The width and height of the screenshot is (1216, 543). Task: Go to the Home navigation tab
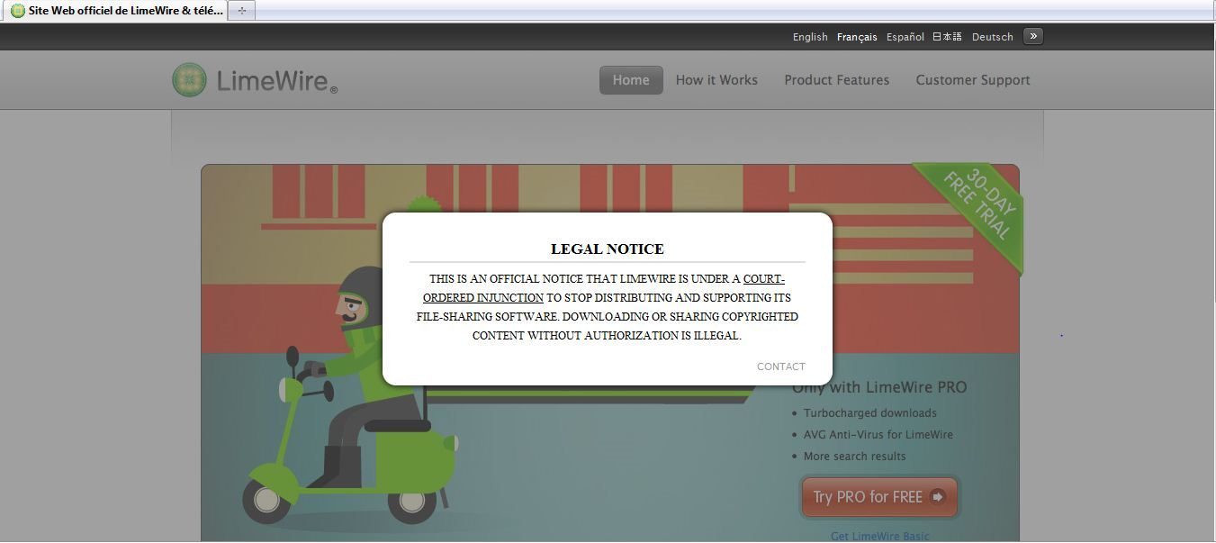click(x=630, y=80)
